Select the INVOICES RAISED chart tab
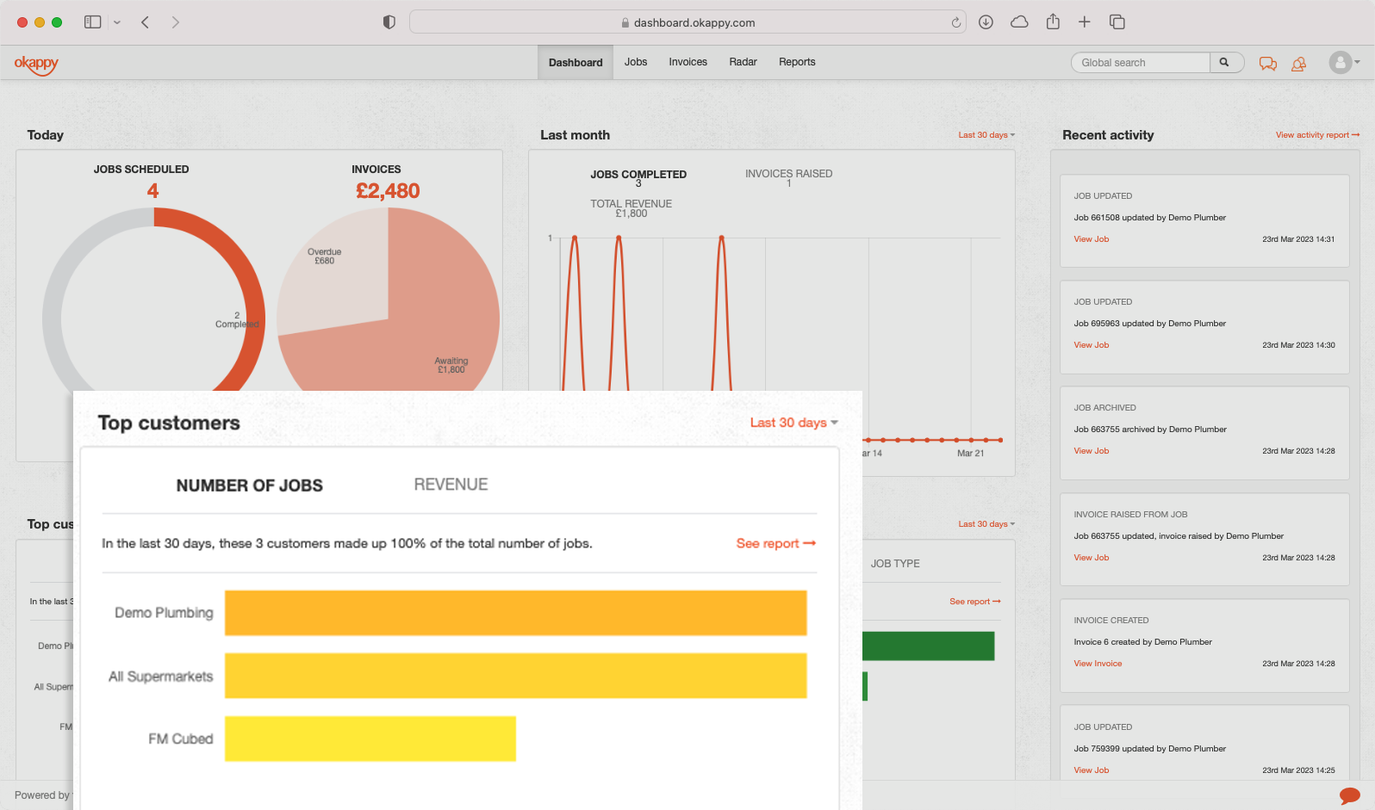 pos(788,174)
